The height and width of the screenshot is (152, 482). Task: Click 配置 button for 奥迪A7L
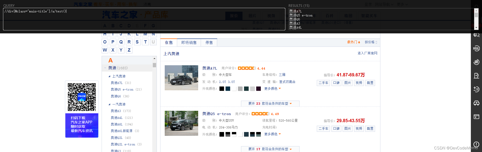[370, 83]
